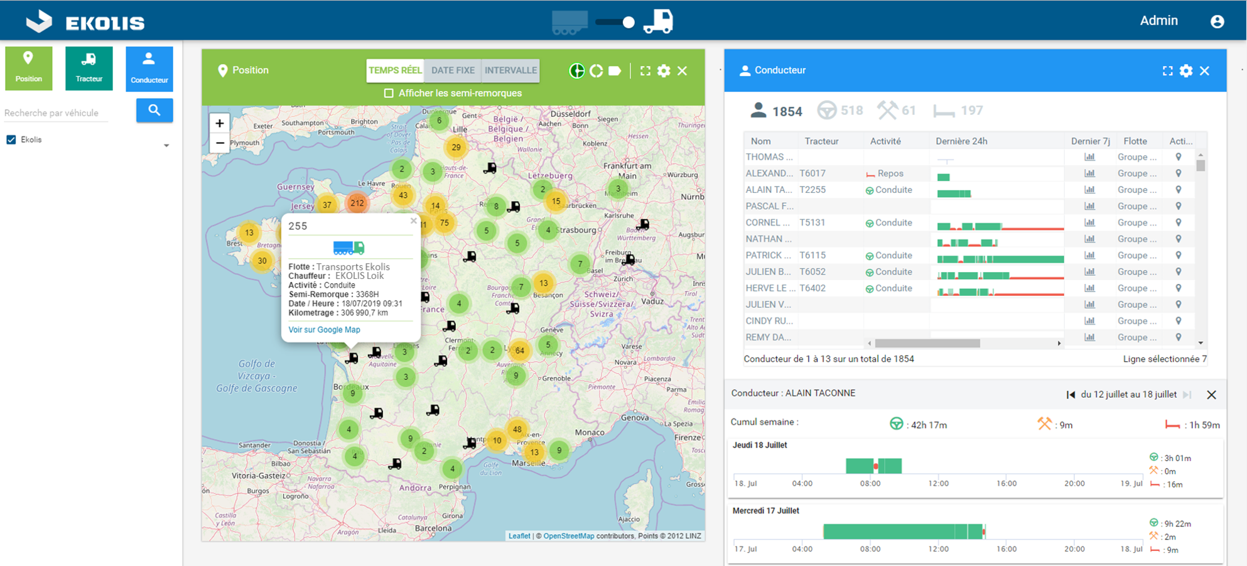Switch to the DATE FIXE tab
This screenshot has width=1247, height=566.
coord(453,70)
